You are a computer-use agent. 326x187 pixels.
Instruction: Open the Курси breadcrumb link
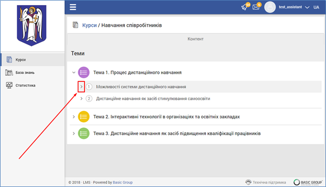point(89,25)
